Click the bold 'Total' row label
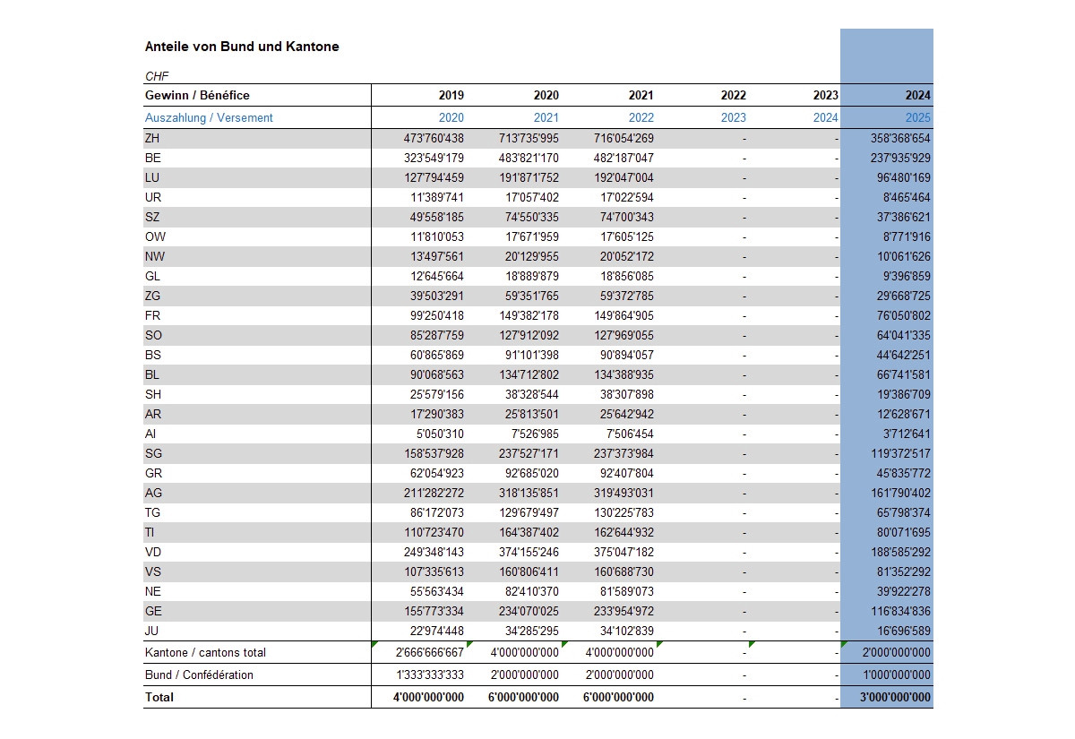Image resolution: width=1075 pixels, height=739 pixels. point(159,698)
